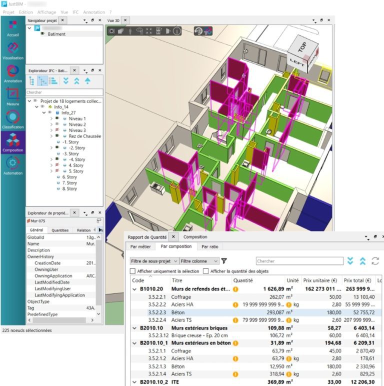
Task: Collapse the B1010.20 row group
Action: (133, 288)
